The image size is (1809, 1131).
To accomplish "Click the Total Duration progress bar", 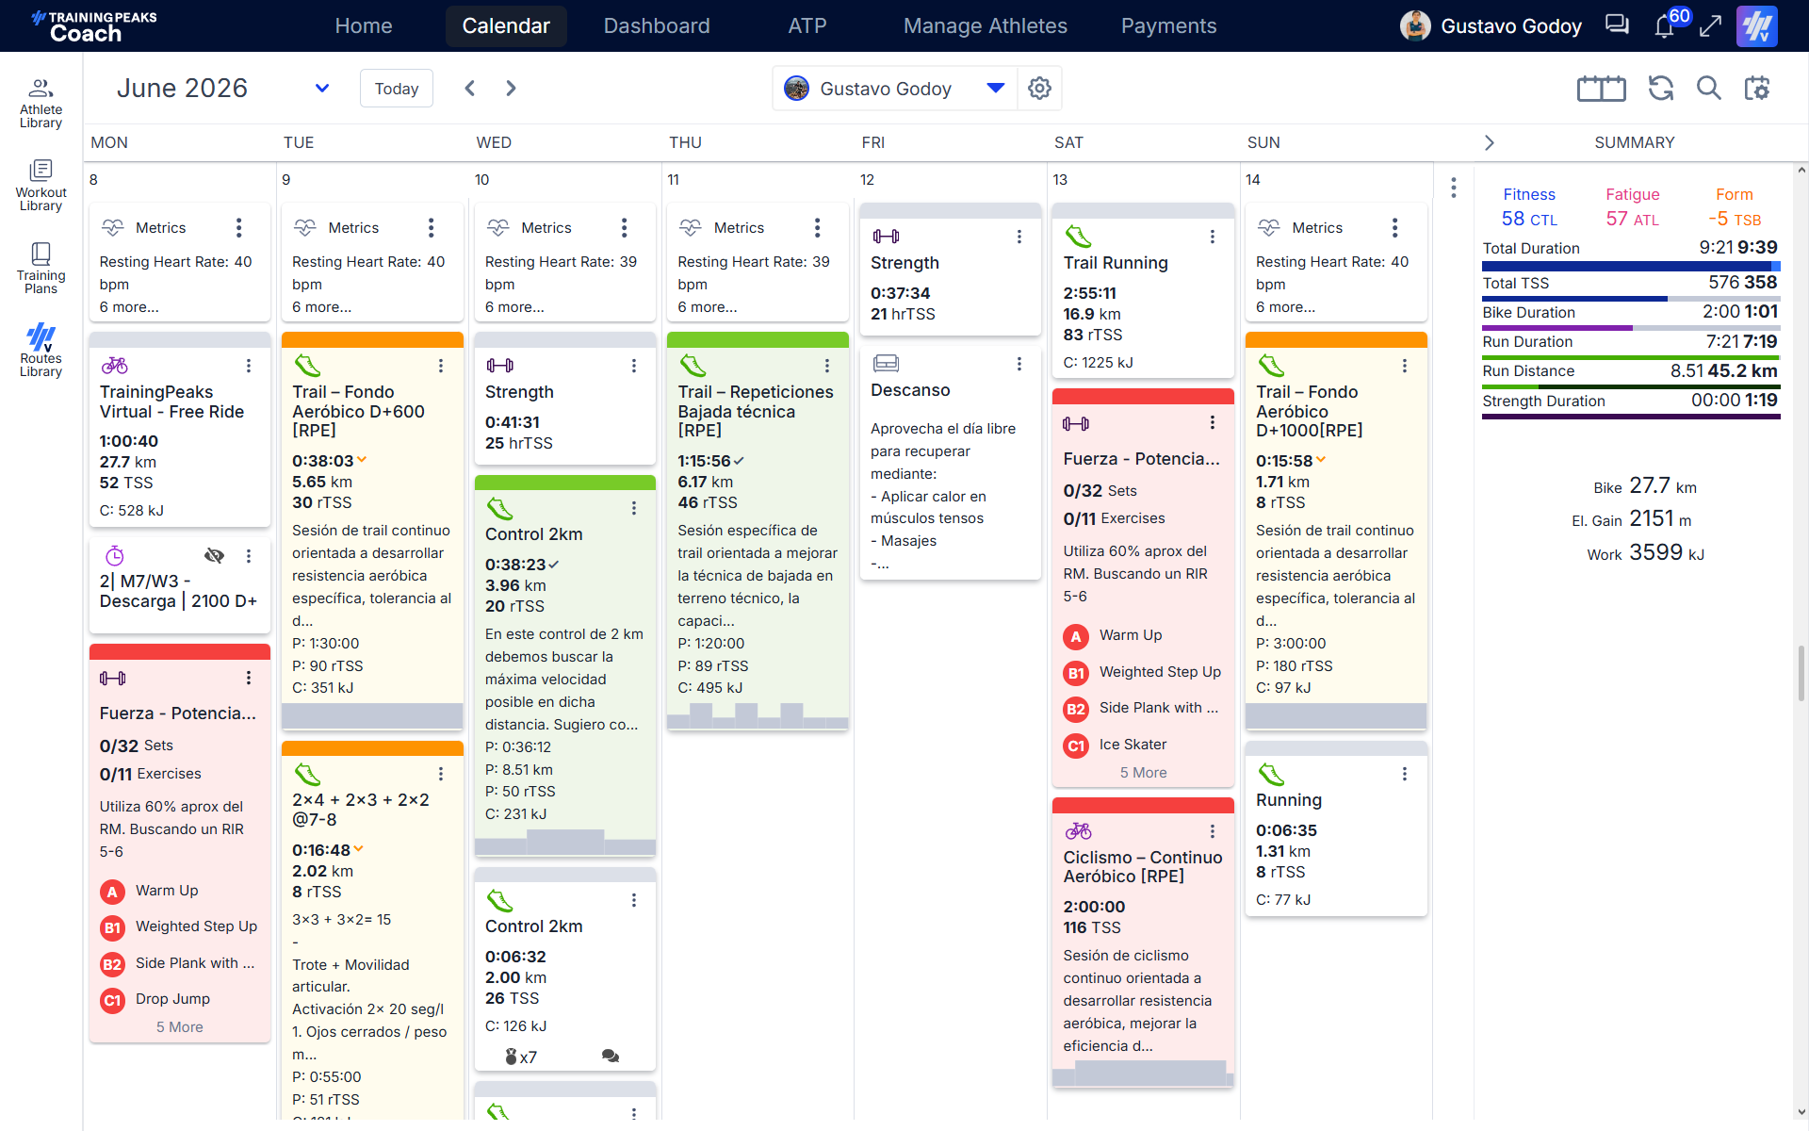I will point(1630,267).
